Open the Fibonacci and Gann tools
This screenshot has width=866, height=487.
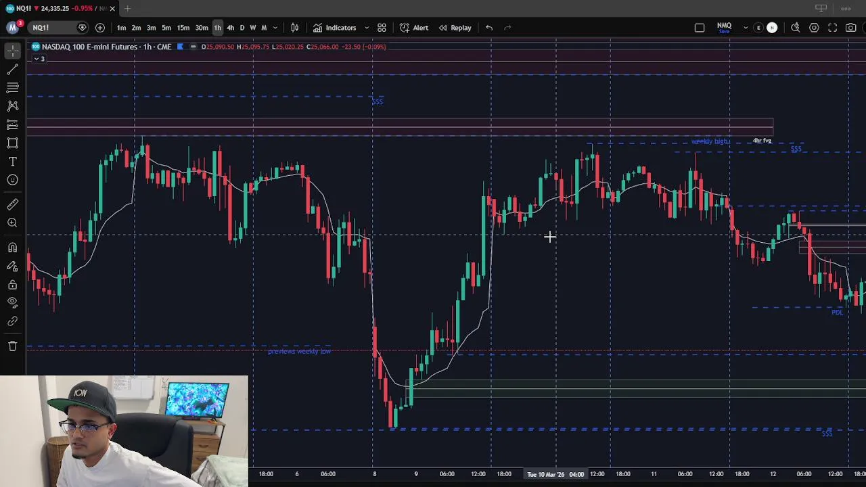pos(12,87)
